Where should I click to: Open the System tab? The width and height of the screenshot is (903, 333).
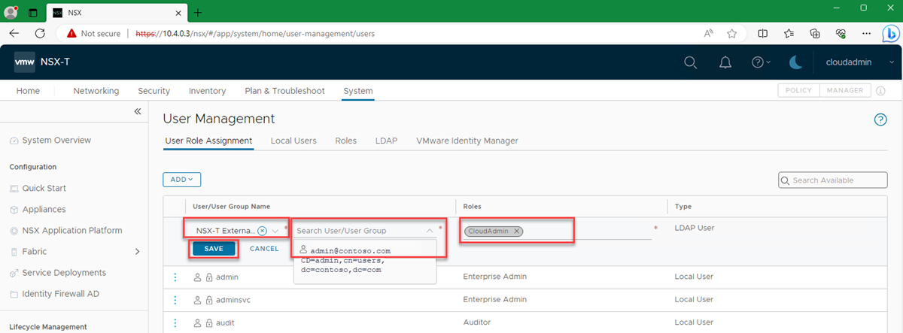tap(357, 91)
